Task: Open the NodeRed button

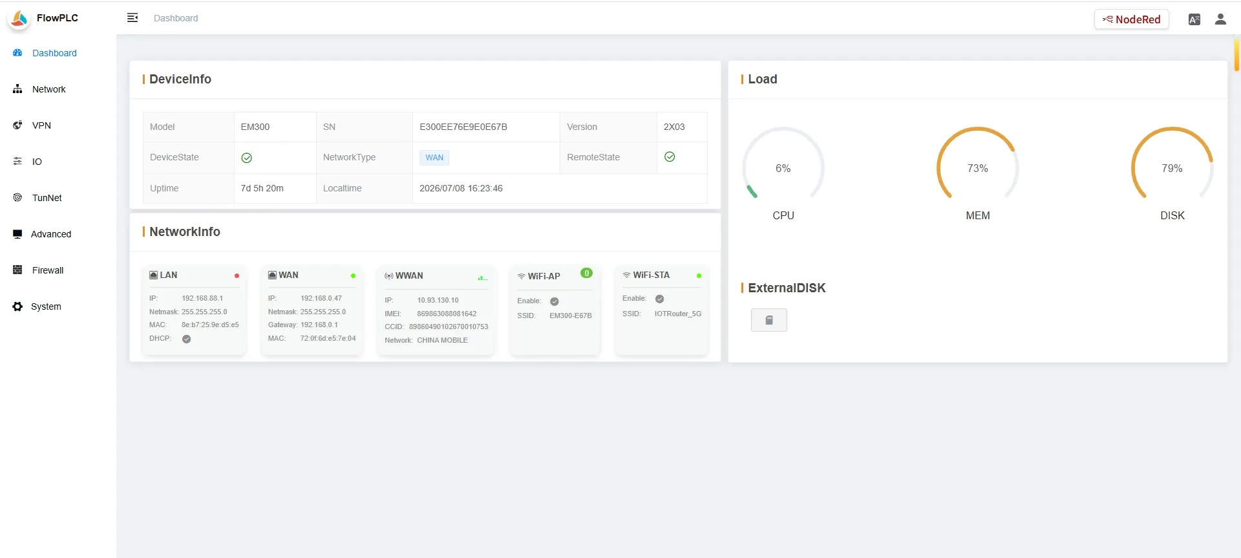Action: pyautogui.click(x=1132, y=19)
